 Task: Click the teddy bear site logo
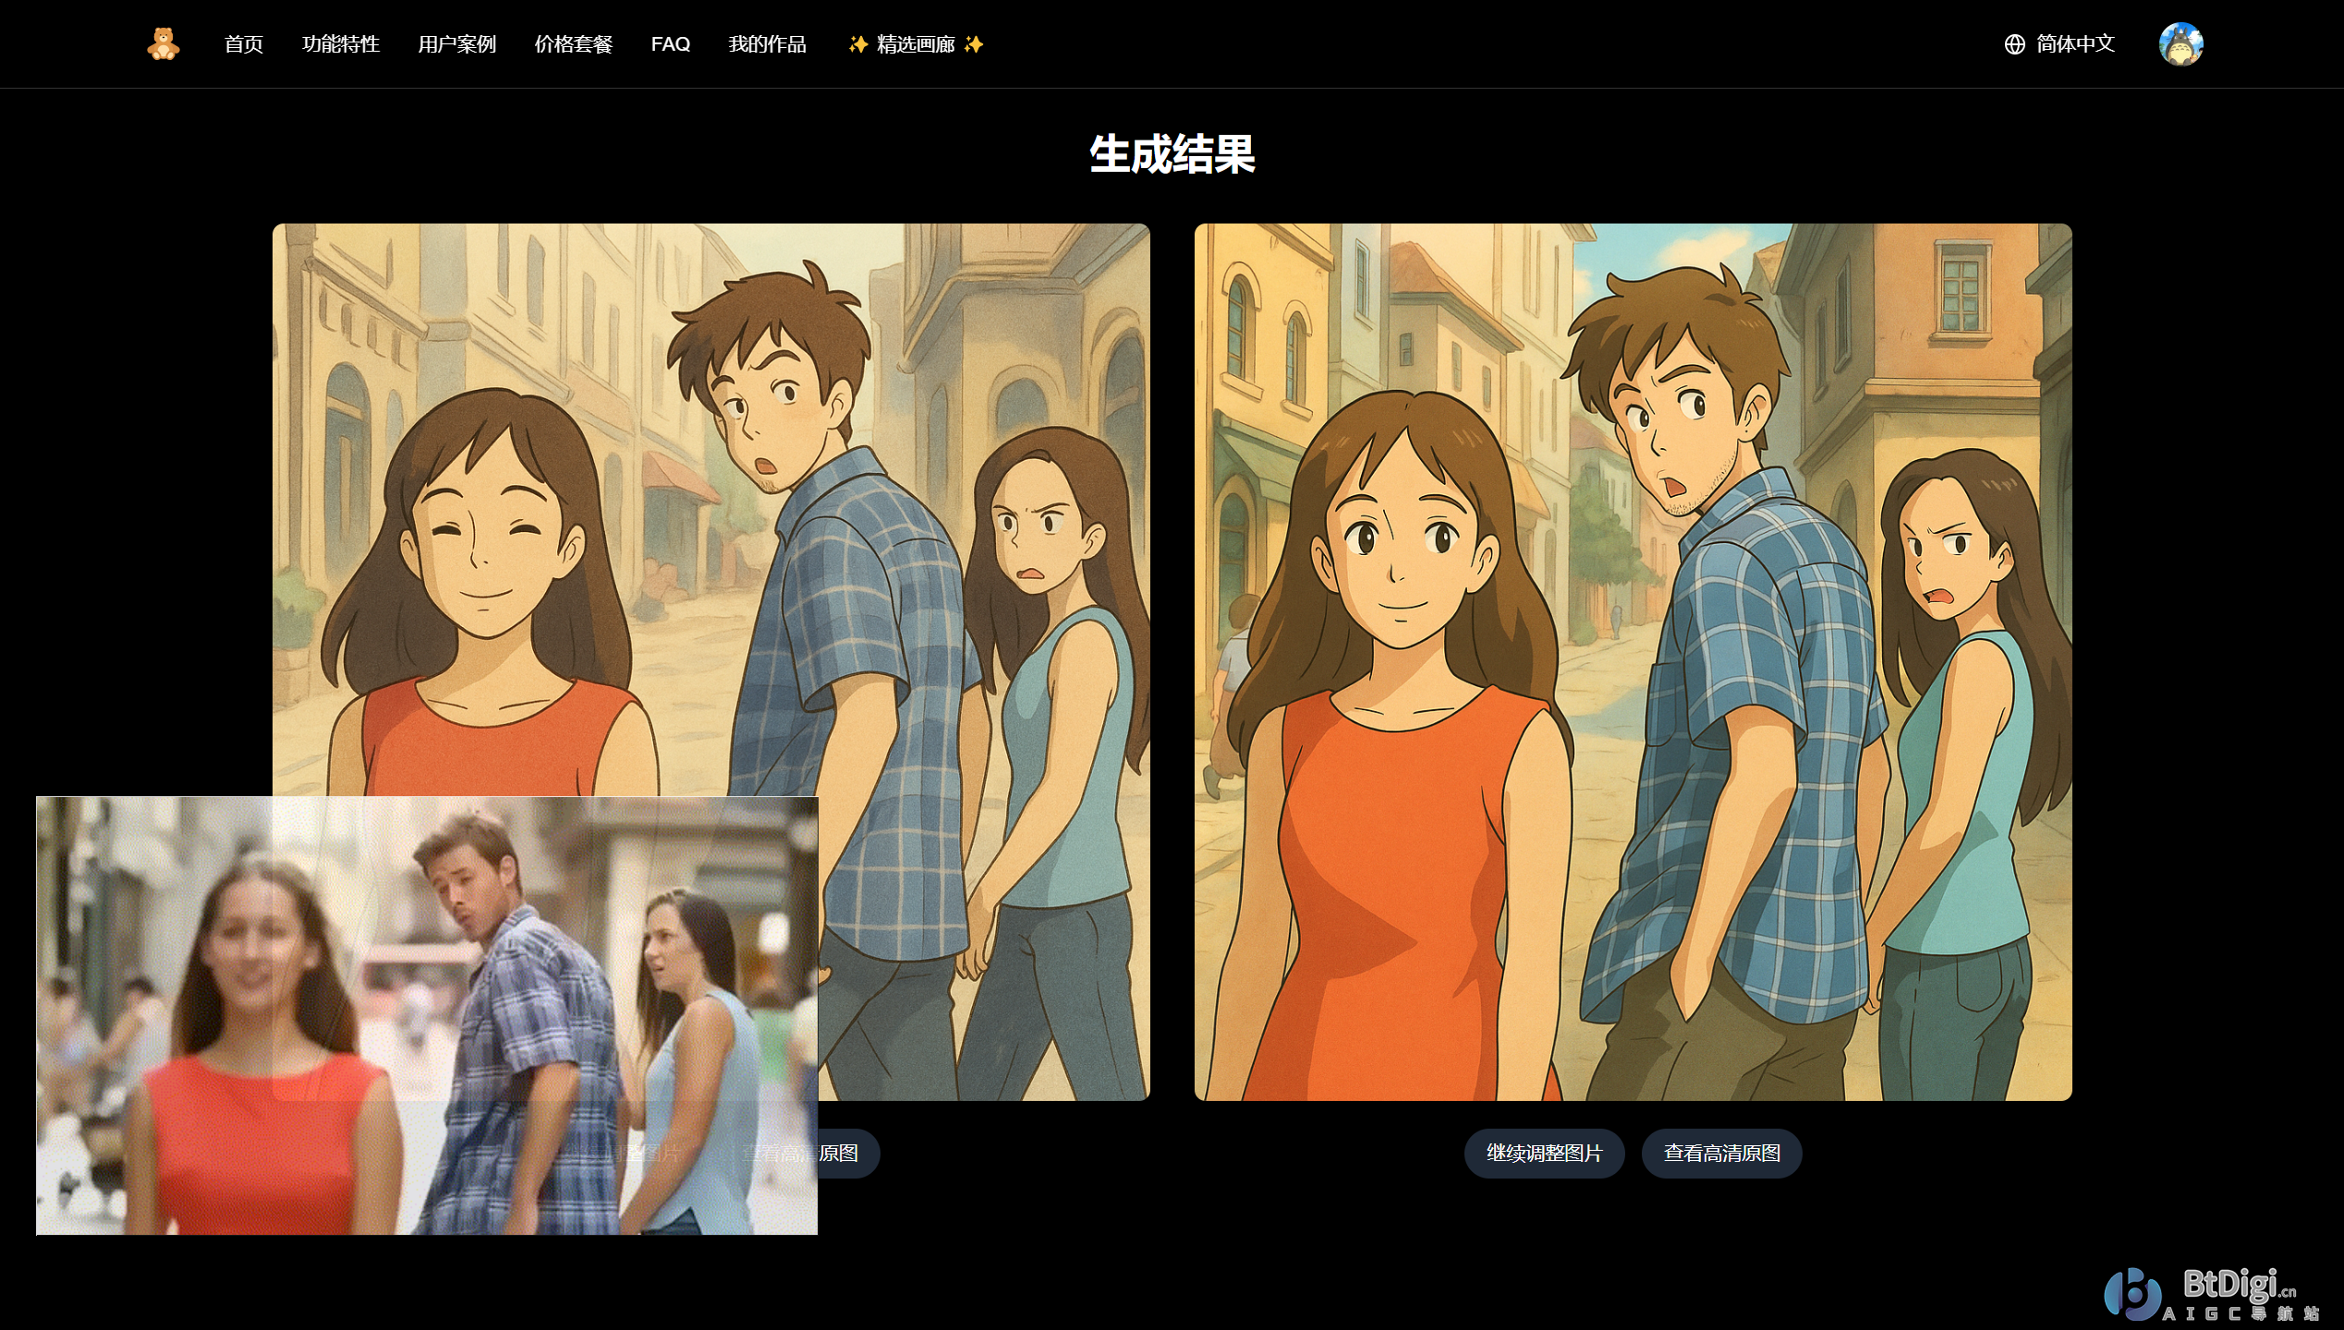pyautogui.click(x=162, y=43)
